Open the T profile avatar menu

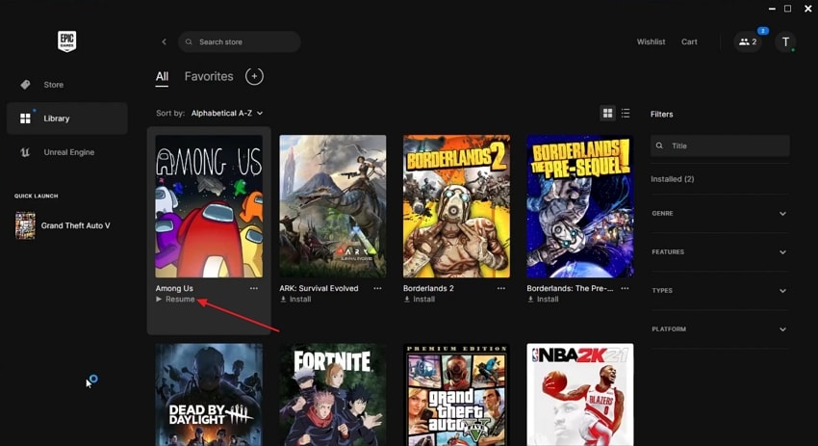tap(785, 41)
